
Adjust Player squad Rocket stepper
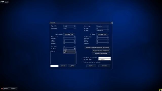(75, 42)
